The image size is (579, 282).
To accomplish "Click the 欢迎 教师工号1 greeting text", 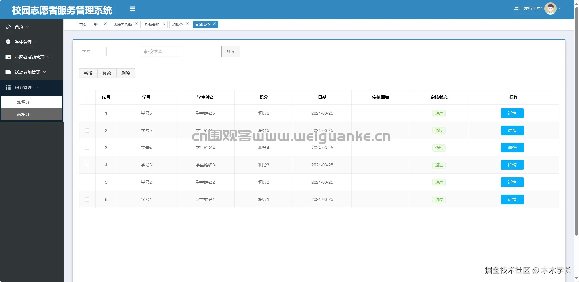I will (x=528, y=8).
